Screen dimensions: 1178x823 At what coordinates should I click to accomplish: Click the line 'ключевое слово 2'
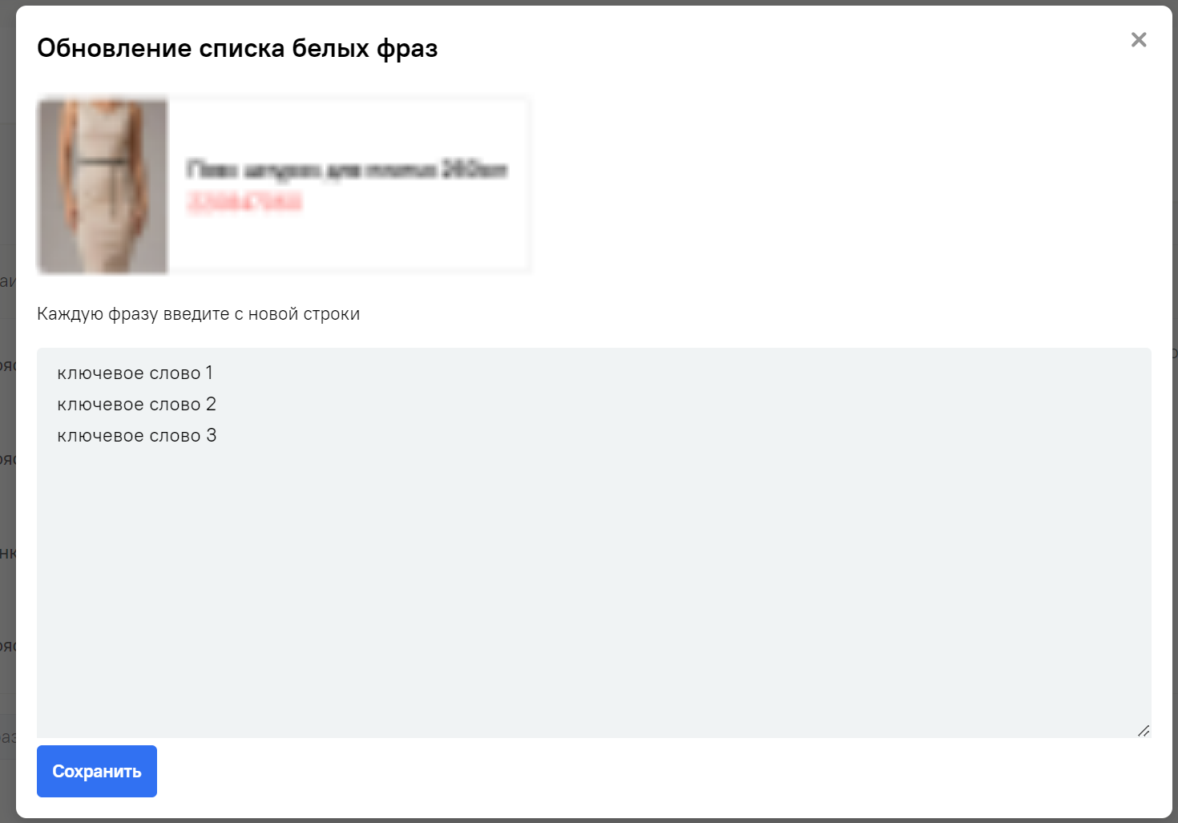[136, 405]
